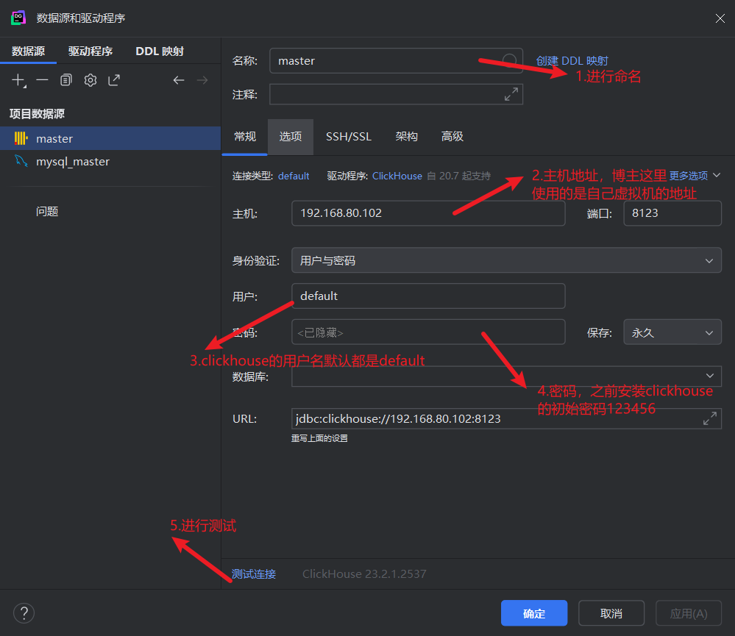Click the 主机 host input field
735x636 pixels.
[428, 213]
